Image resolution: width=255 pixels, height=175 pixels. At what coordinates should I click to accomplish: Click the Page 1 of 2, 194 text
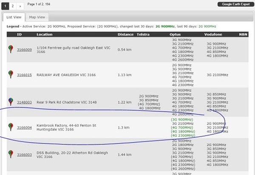tap(39, 4)
